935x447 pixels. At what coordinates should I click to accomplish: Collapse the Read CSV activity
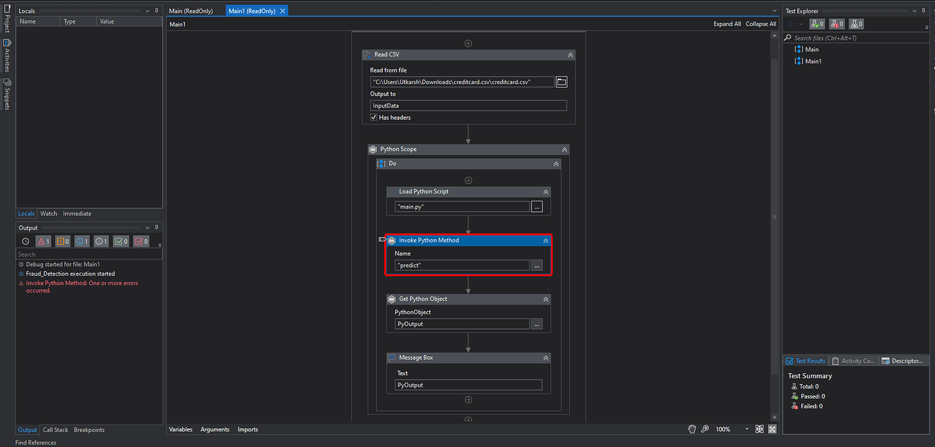570,55
